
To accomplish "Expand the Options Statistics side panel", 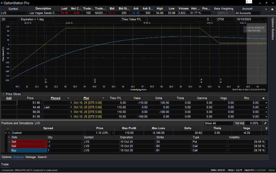I will [x=273, y=28].
